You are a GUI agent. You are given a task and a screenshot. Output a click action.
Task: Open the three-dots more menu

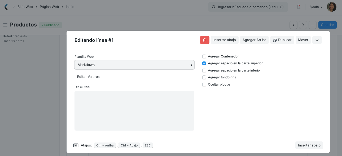coord(313,25)
